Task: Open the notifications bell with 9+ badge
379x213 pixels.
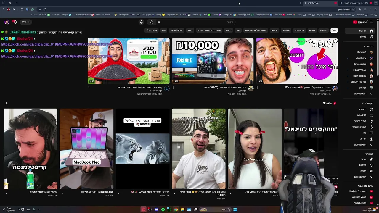Action: (x=14, y=22)
